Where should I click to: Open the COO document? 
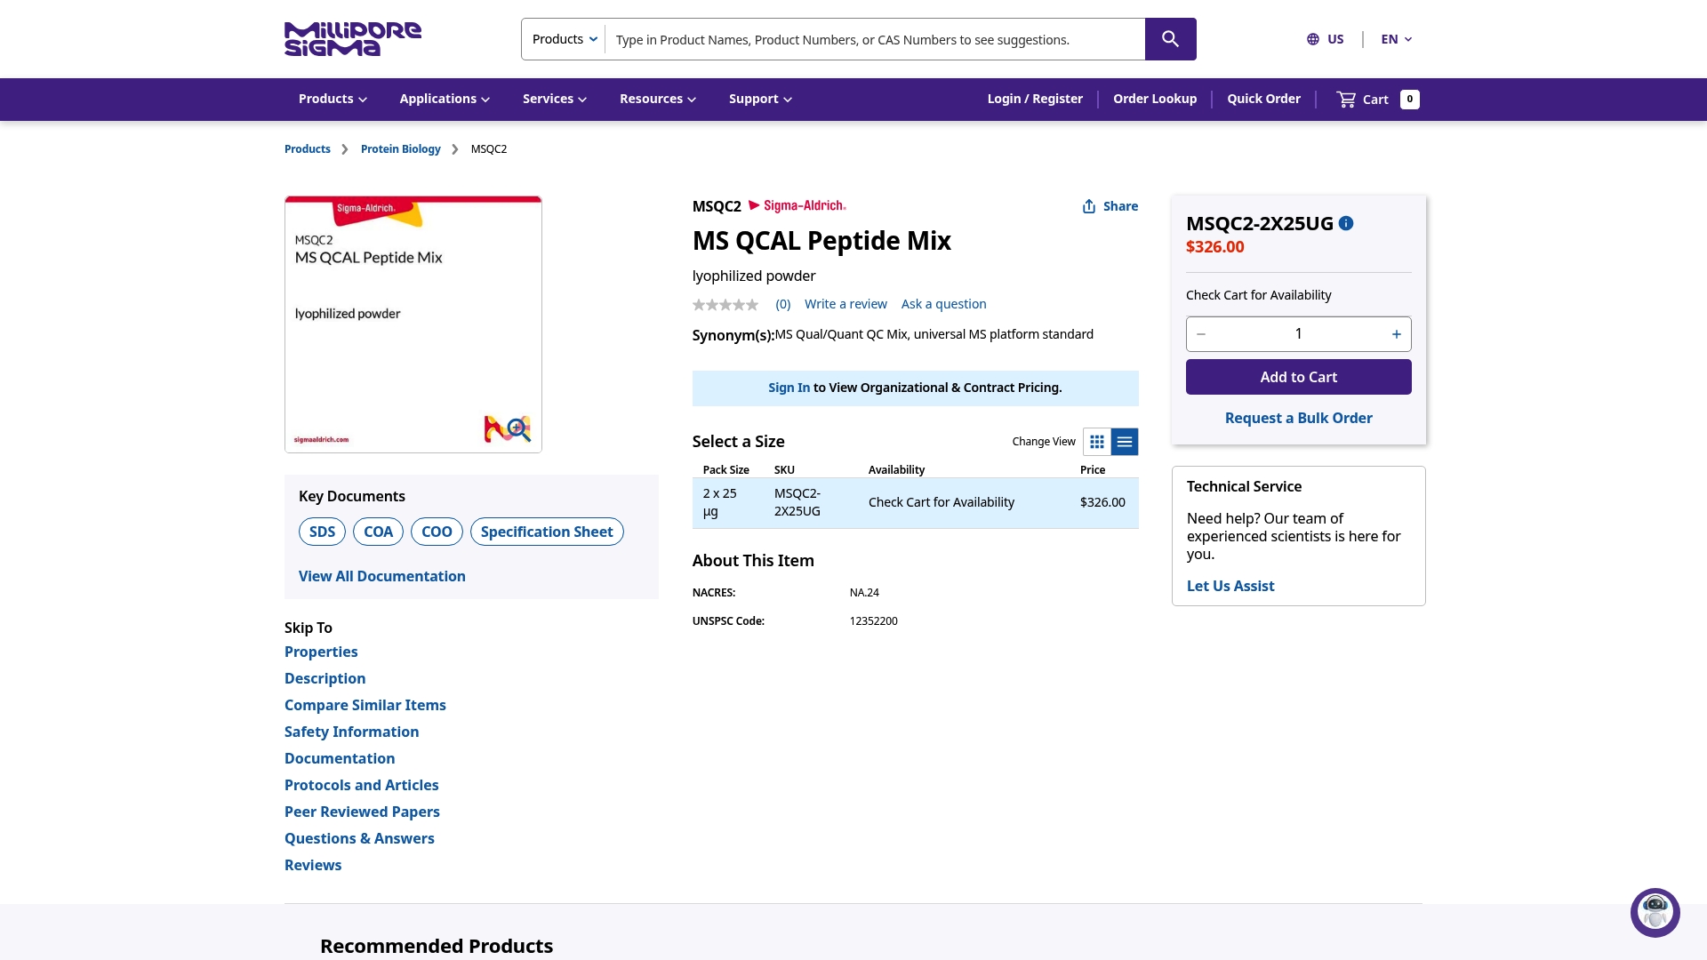pos(437,532)
